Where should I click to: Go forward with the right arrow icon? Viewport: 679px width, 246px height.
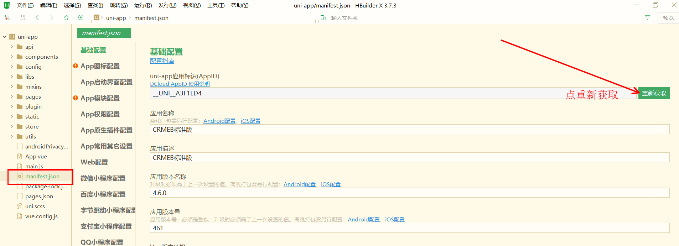point(52,17)
